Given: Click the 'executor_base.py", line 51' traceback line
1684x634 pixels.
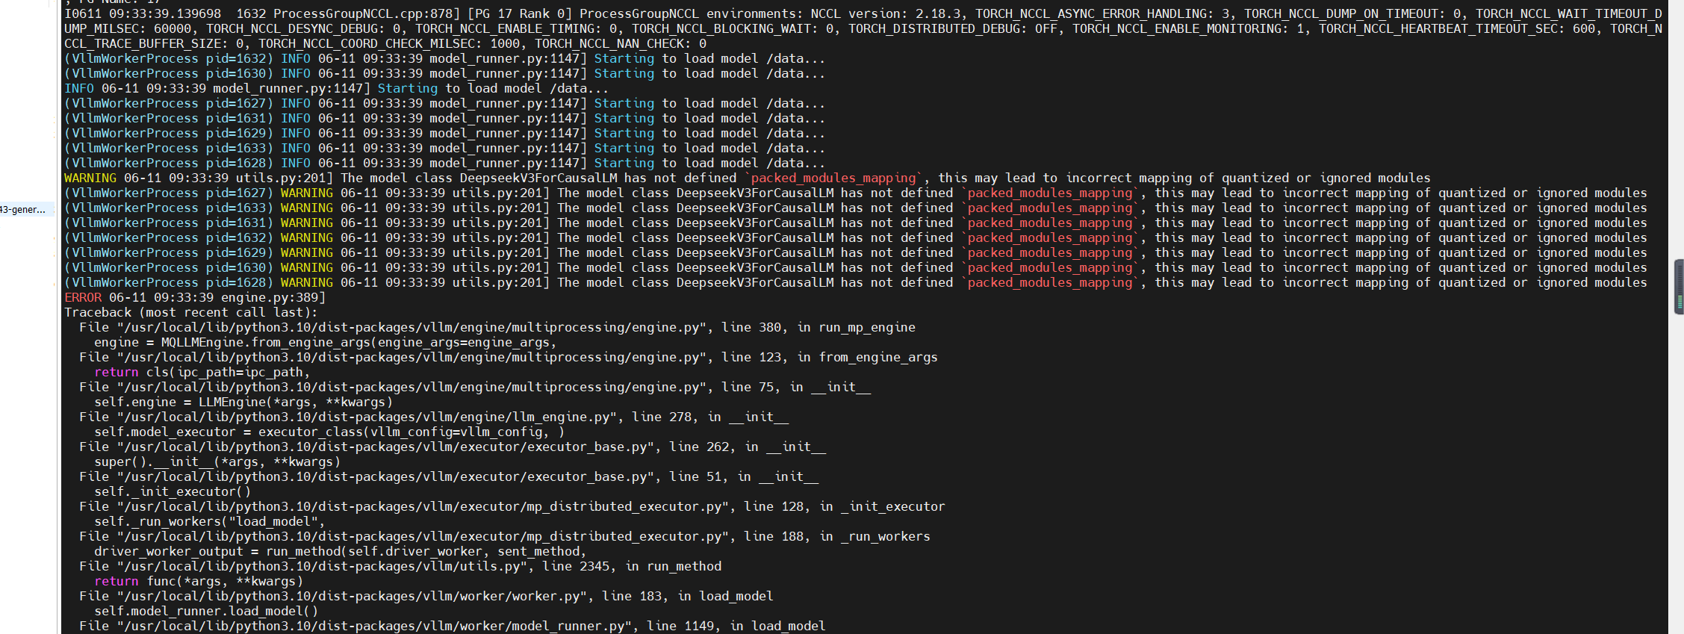Looking at the screenshot, I should coord(449,476).
